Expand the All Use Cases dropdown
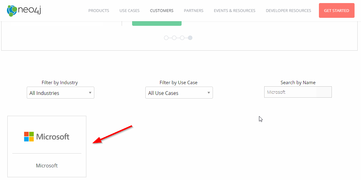This screenshot has height=180, width=361. click(179, 93)
